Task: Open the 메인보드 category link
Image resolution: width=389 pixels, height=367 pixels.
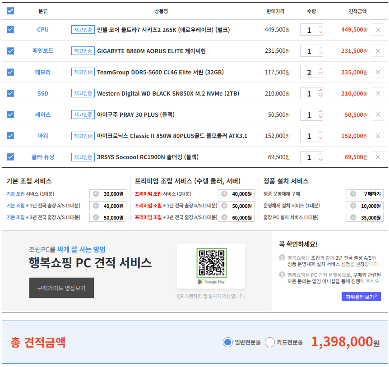Action: click(x=43, y=51)
